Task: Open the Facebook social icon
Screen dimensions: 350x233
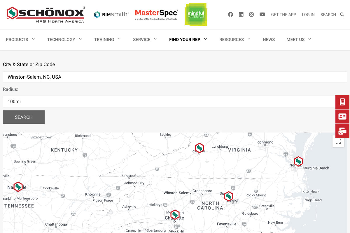Action: [x=230, y=15]
